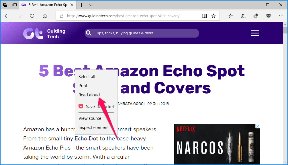Maximize the browser window
The height and width of the screenshot is (165, 288).
268,5
